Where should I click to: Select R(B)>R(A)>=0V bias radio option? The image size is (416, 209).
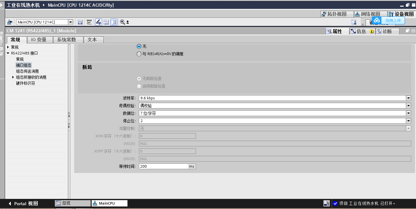click(139, 54)
